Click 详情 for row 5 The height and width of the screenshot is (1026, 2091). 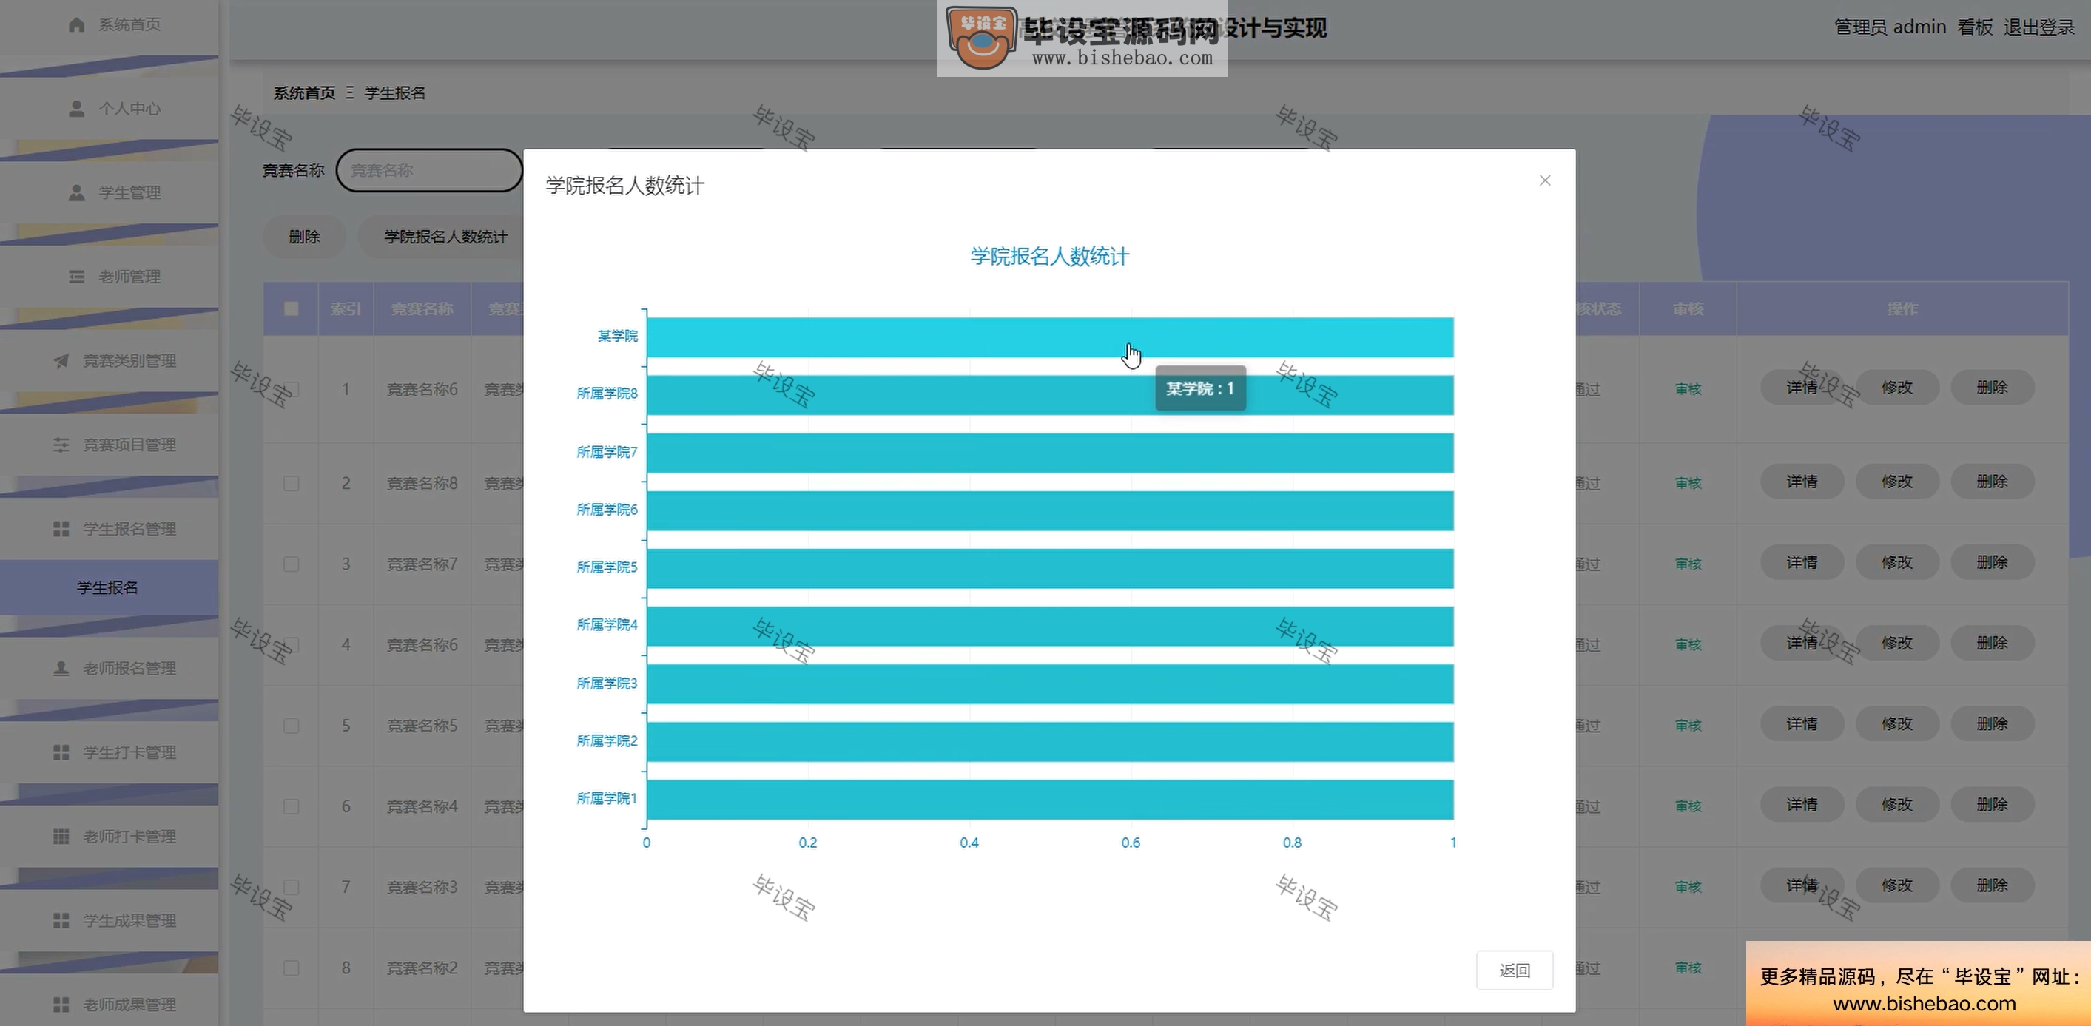point(1802,723)
